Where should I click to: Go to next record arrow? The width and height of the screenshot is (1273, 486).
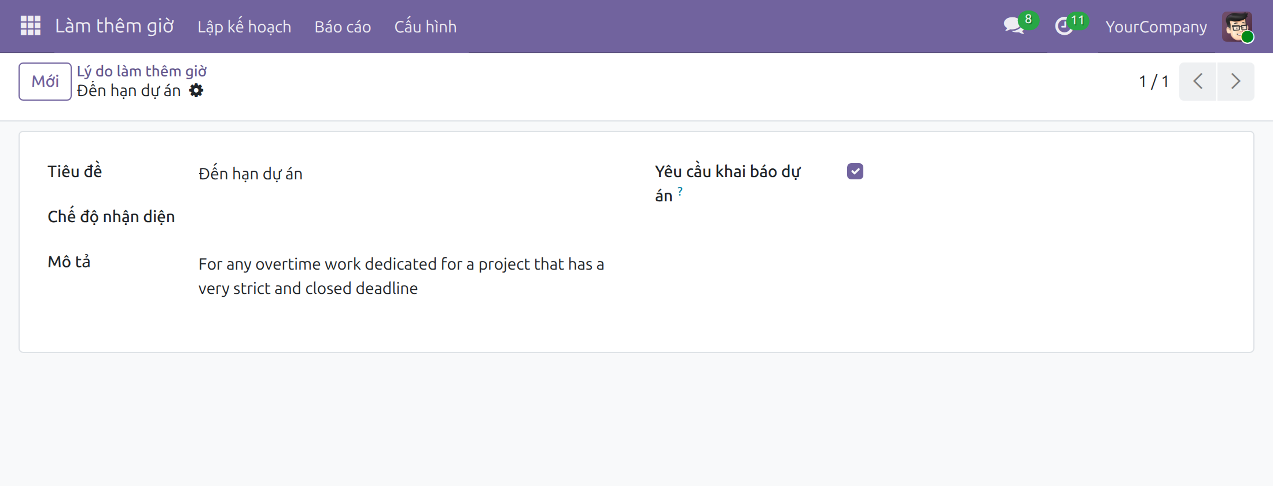click(1236, 82)
